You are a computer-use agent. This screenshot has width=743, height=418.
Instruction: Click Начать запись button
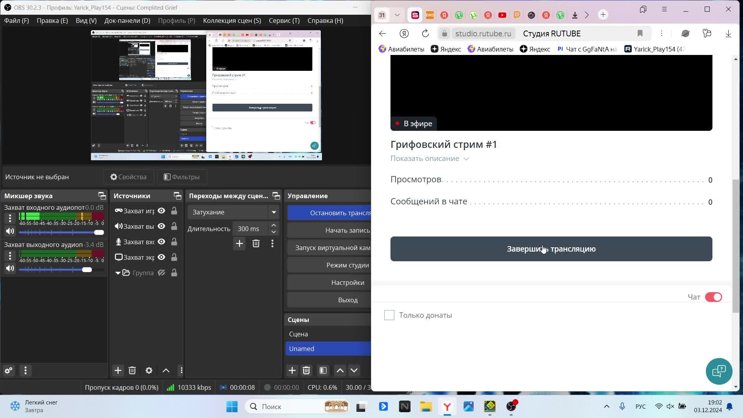[329, 230]
